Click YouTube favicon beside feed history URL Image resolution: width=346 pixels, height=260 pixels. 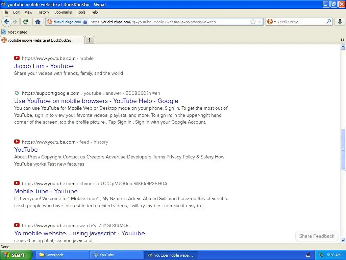click(x=17, y=142)
